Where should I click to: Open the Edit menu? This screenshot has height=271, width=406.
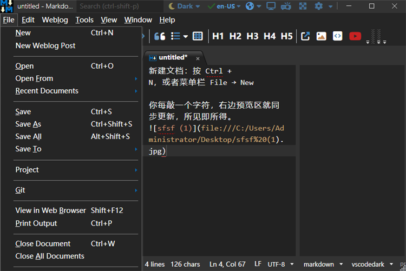(28, 20)
